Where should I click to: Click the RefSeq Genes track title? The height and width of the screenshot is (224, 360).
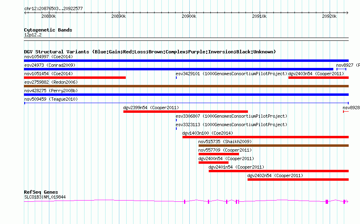[x=41, y=192]
